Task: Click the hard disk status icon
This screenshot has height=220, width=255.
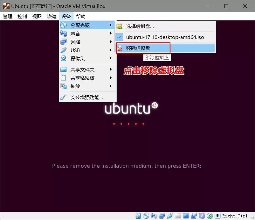Action: (138, 215)
